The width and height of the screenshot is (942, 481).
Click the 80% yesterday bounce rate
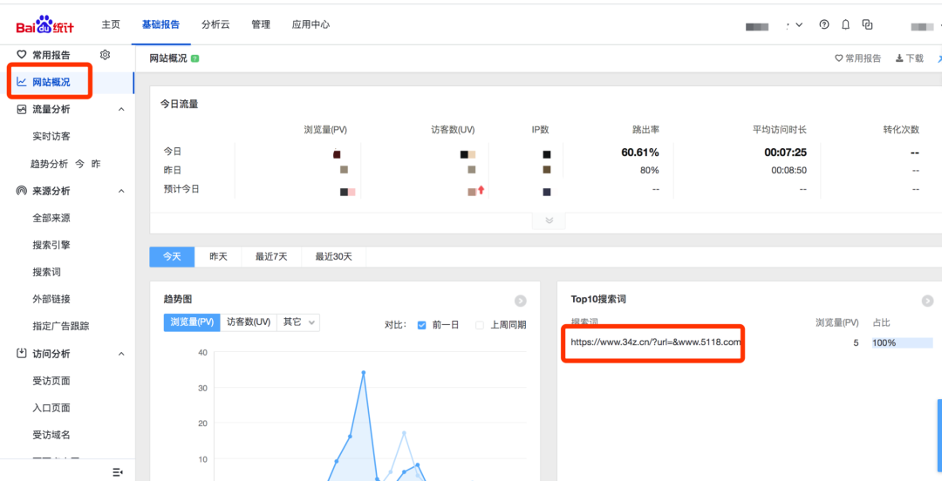[650, 170]
